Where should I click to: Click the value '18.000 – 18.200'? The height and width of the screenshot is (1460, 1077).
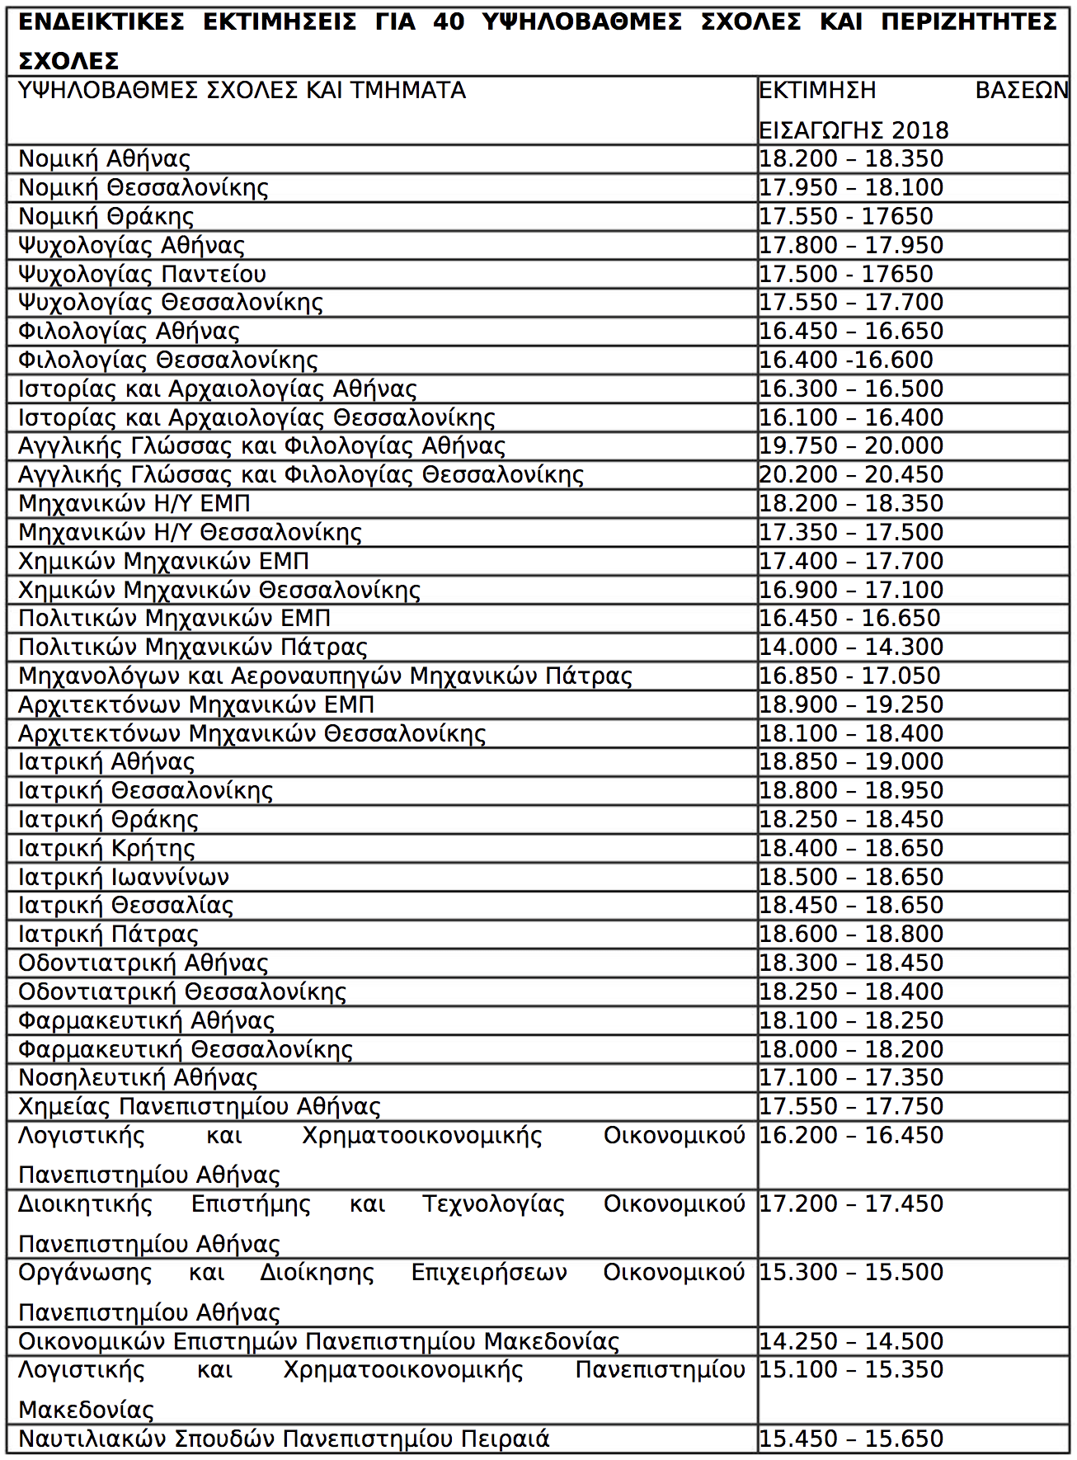click(x=851, y=1050)
